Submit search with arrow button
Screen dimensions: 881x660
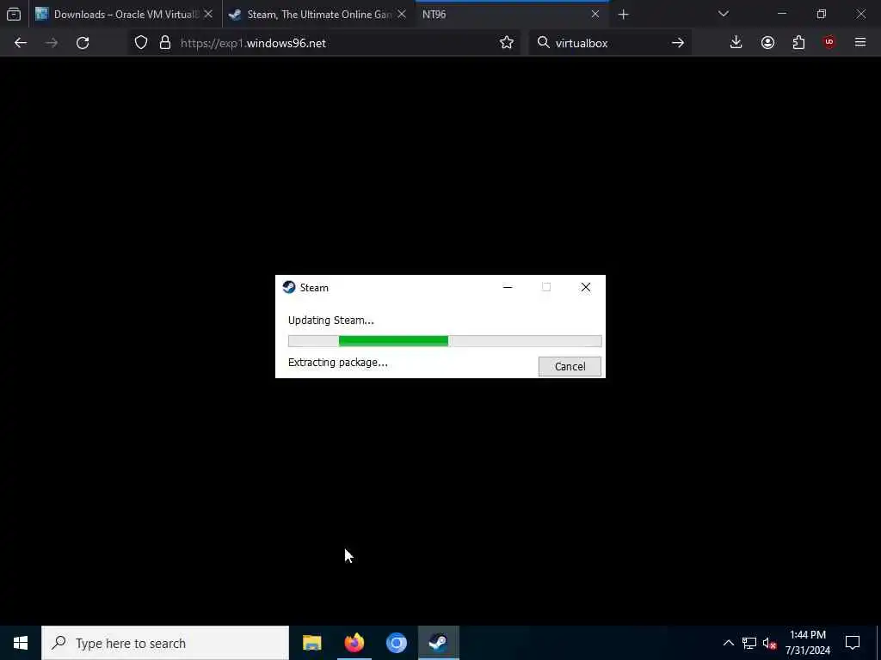point(678,43)
